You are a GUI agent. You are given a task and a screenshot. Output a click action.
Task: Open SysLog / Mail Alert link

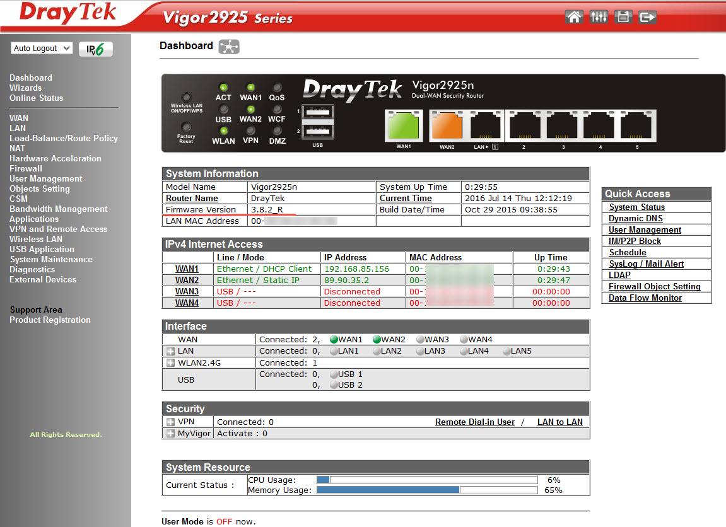point(646,263)
